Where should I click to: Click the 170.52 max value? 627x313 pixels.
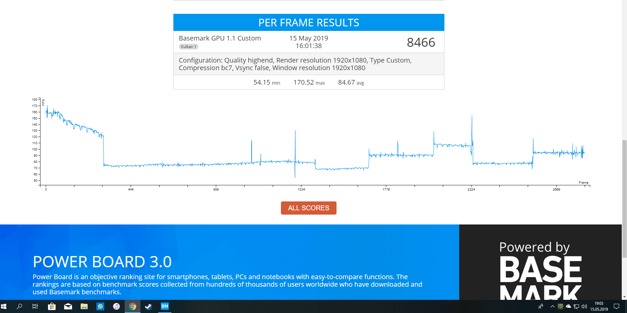tap(309, 82)
